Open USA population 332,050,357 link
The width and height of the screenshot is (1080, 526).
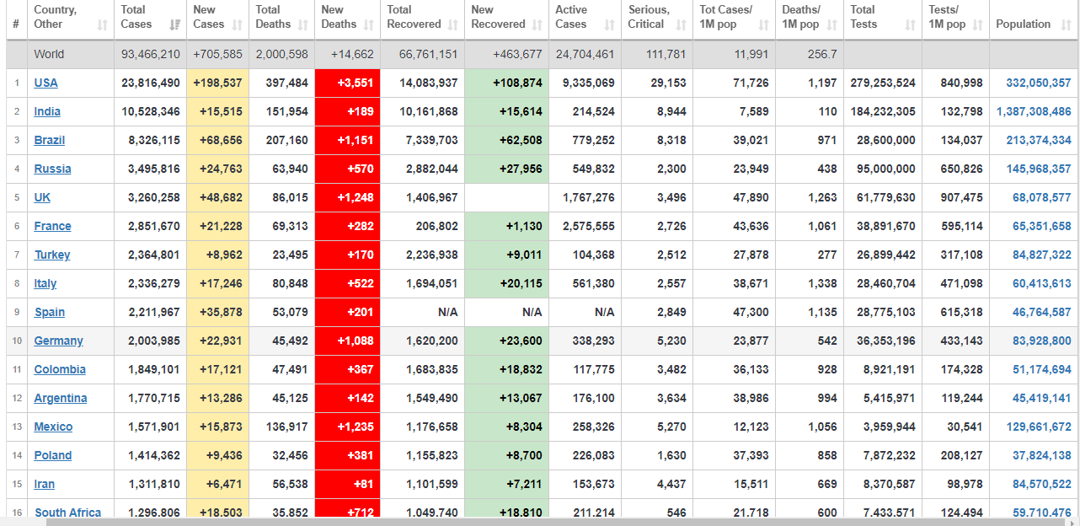(1039, 83)
